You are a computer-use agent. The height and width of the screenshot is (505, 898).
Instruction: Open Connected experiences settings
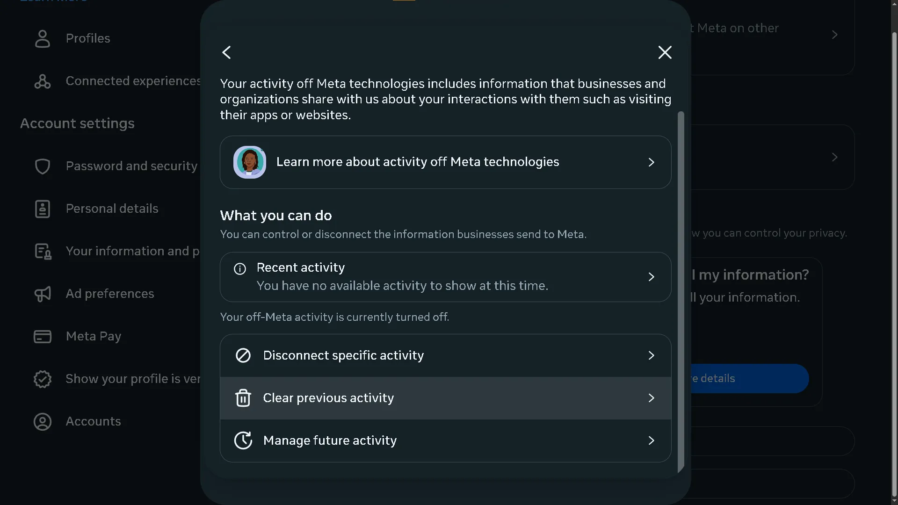point(133,81)
